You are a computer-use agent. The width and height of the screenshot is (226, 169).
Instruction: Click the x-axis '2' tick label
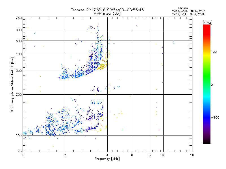[x=65, y=155]
